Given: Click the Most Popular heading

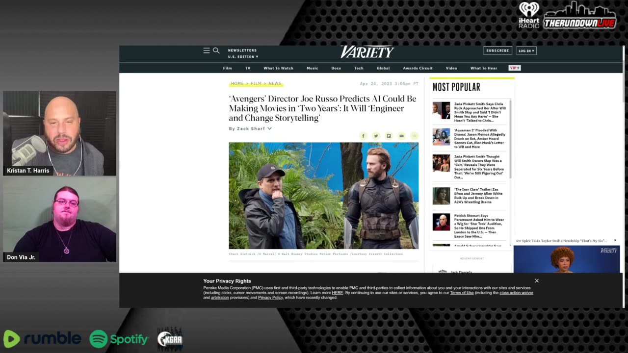Looking at the screenshot, I should coord(456,87).
